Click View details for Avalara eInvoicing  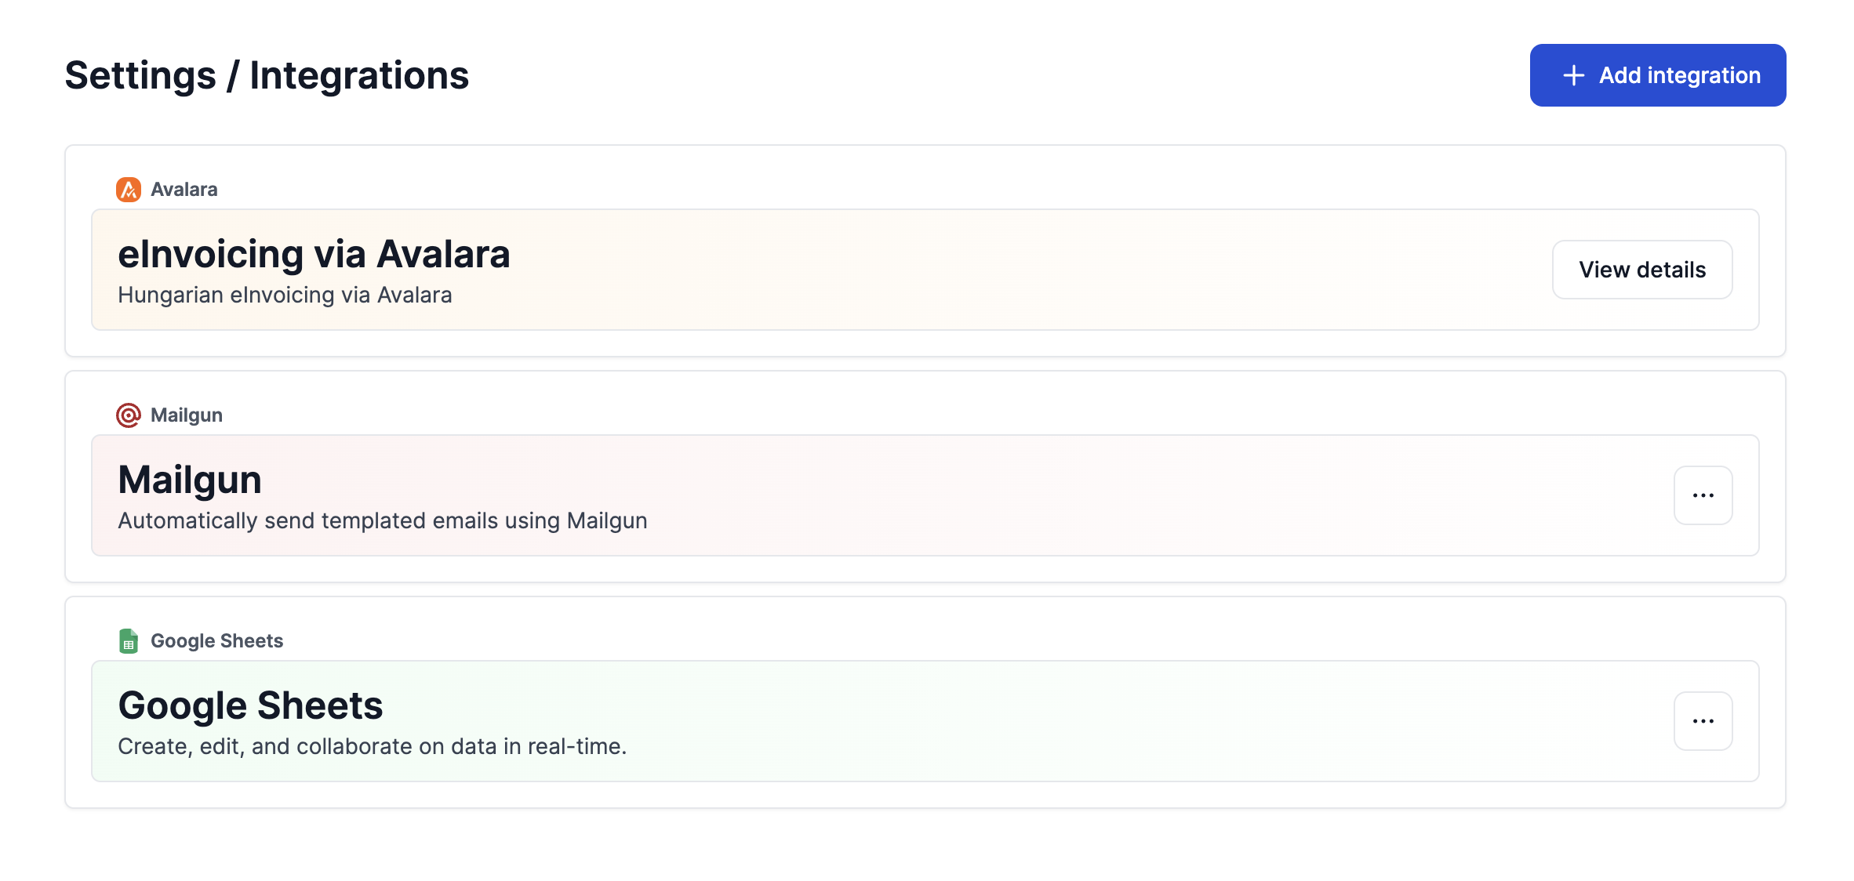click(x=1641, y=270)
